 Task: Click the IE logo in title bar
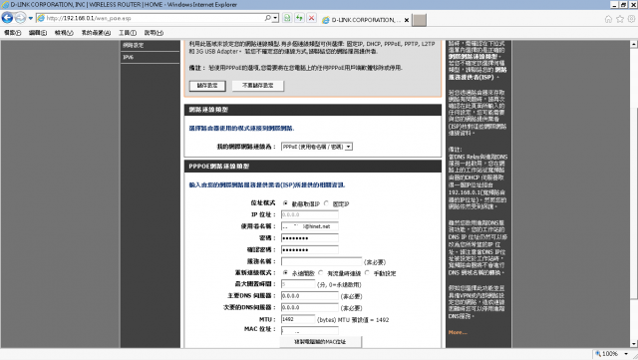tap(5, 5)
